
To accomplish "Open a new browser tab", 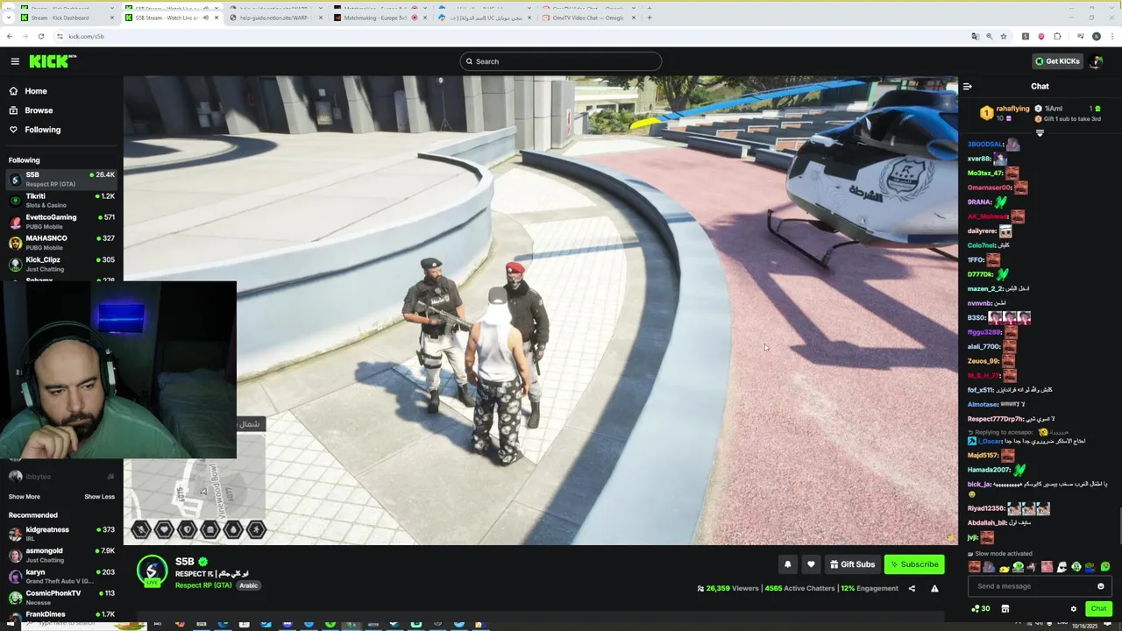I will 650,18.
